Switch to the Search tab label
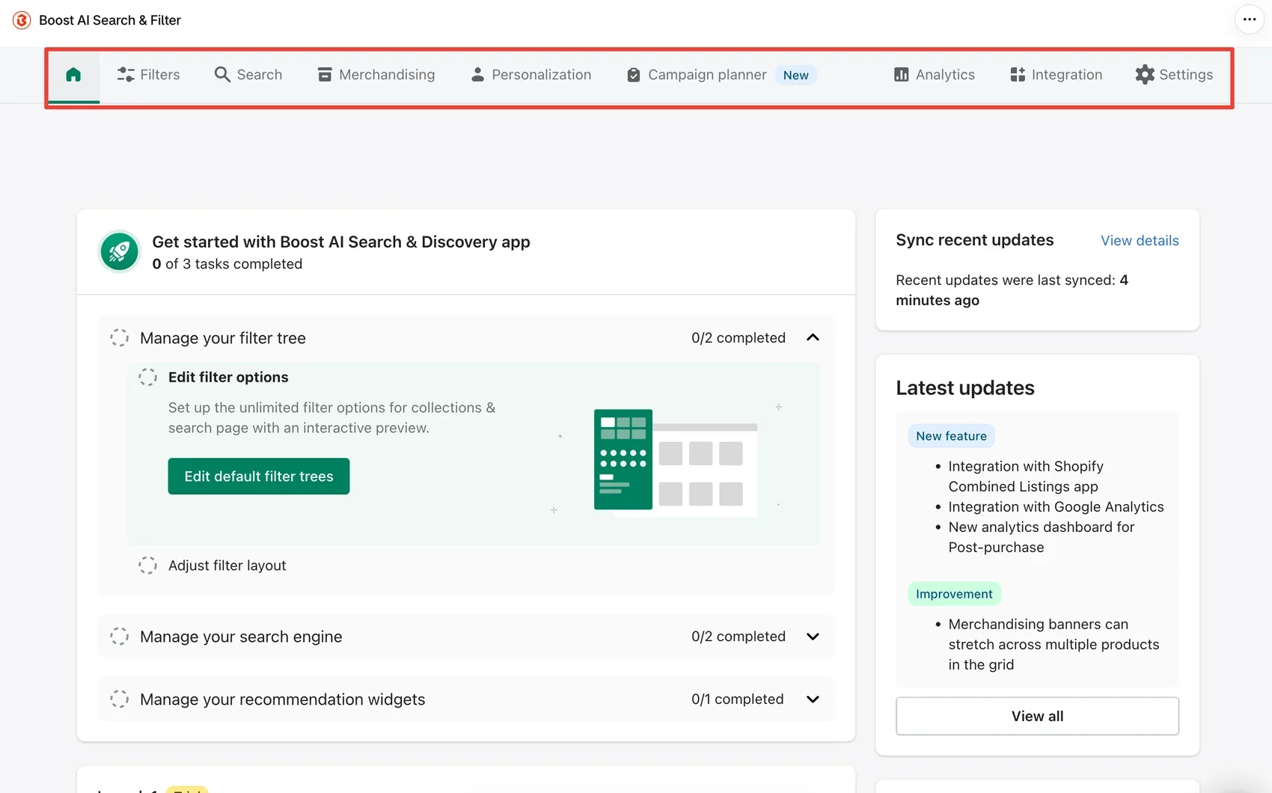 (260, 75)
